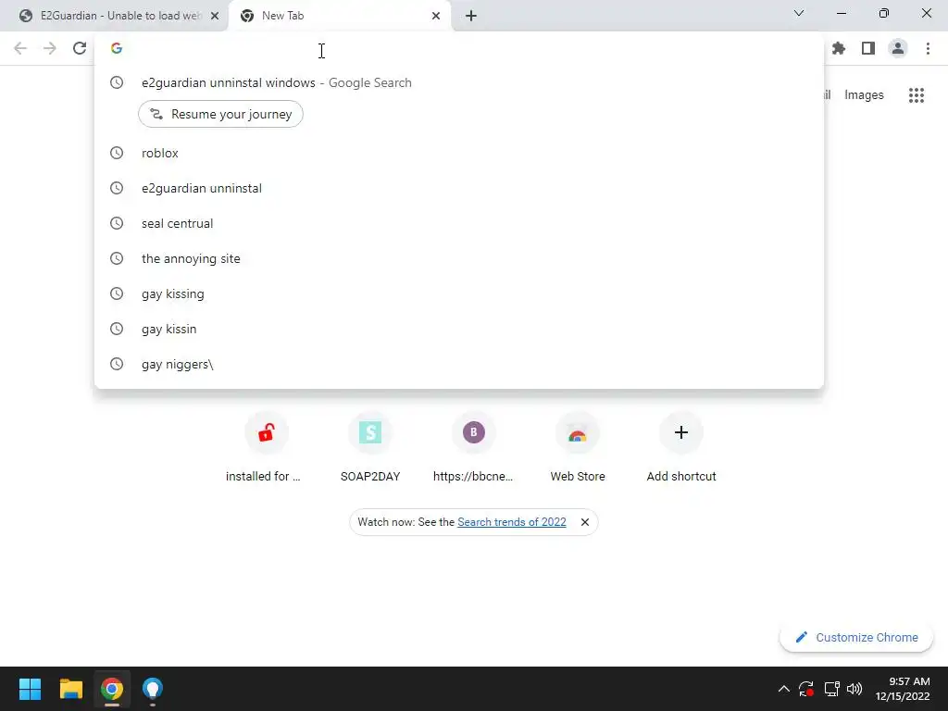Open the https://bbcne... shortcut
The height and width of the screenshot is (711, 948).
click(x=473, y=449)
